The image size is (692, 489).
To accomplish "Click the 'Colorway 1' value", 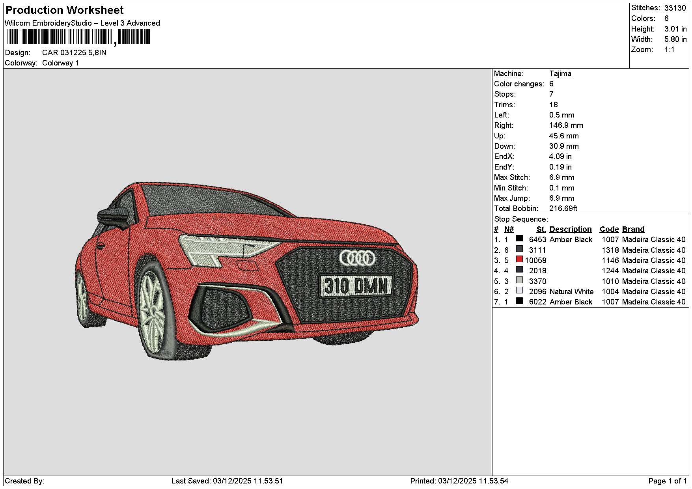I will (60, 63).
